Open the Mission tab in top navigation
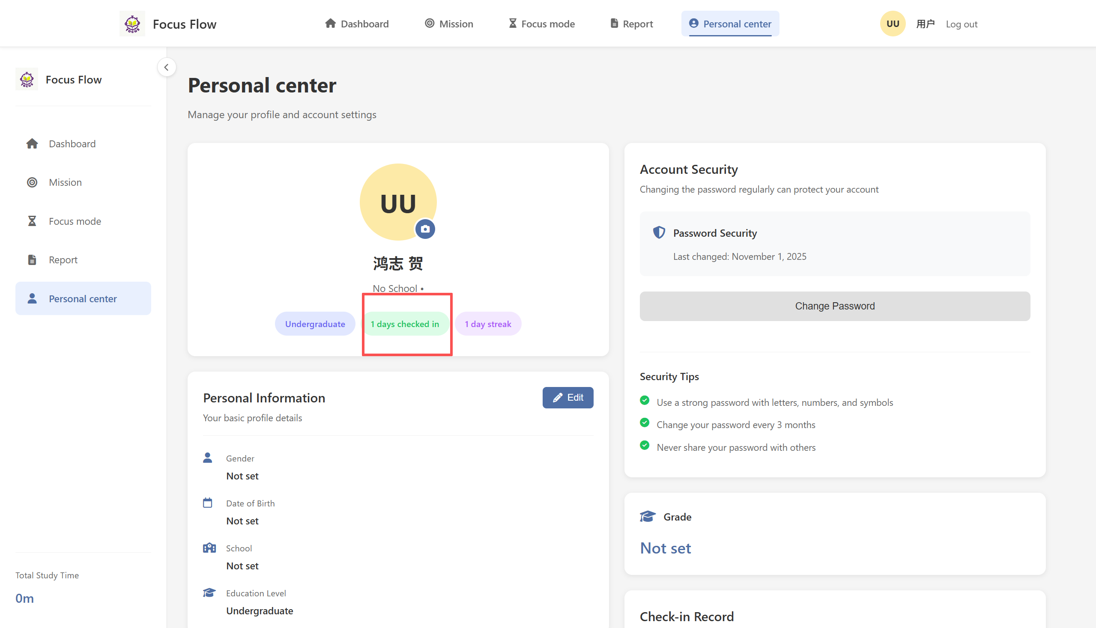This screenshot has width=1096, height=628. 449,24
